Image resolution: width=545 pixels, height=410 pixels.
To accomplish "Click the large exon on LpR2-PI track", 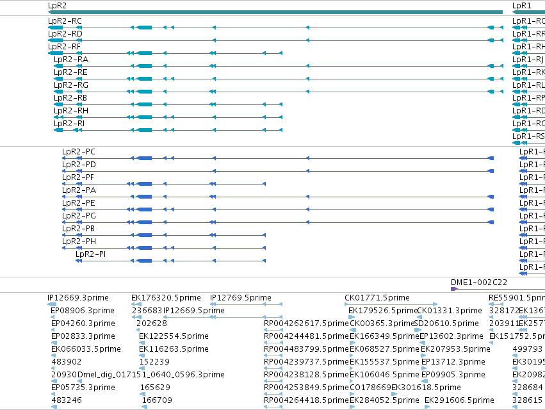I will click(145, 261).
